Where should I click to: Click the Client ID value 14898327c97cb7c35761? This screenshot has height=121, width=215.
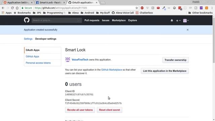(79, 94)
